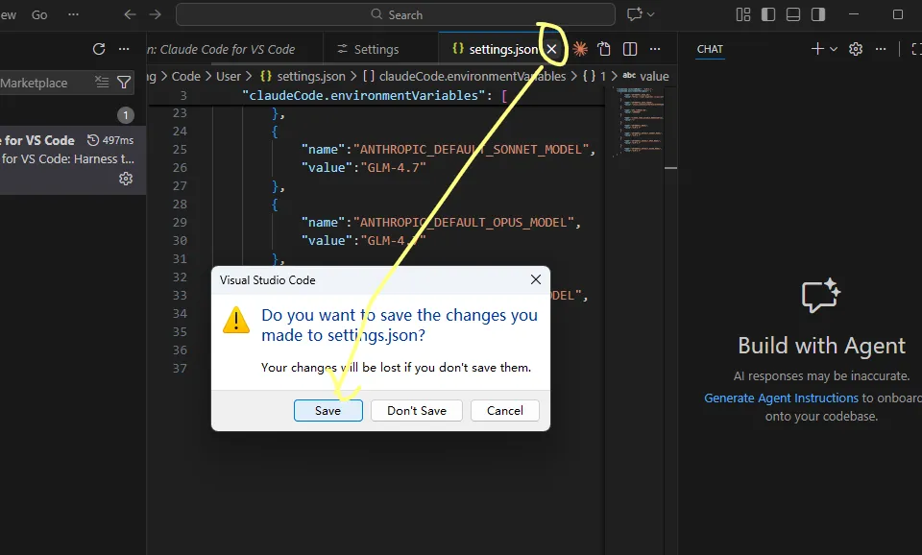Click the dialog warning icon
Viewport: 922px width, 555px height.
236,320
